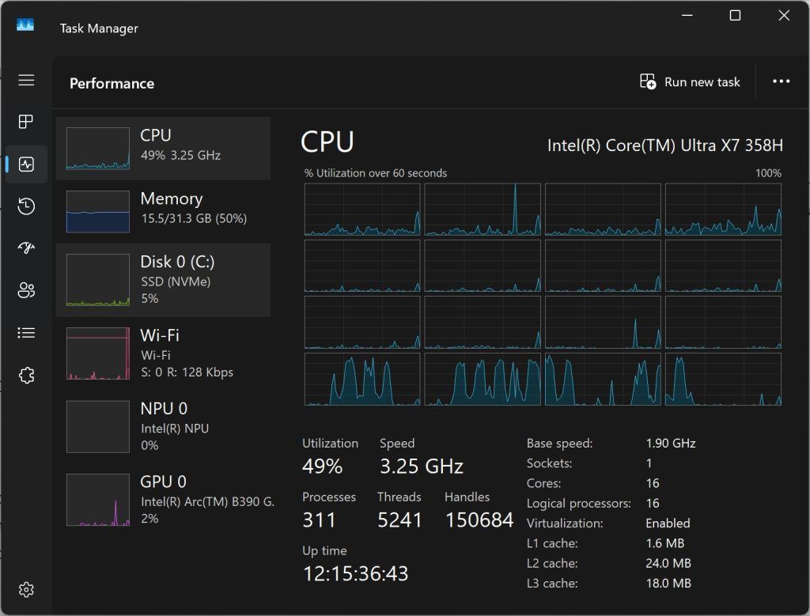This screenshot has width=810, height=616.
Task: Click the SSD (NVMe) disk text
Action: click(x=176, y=282)
